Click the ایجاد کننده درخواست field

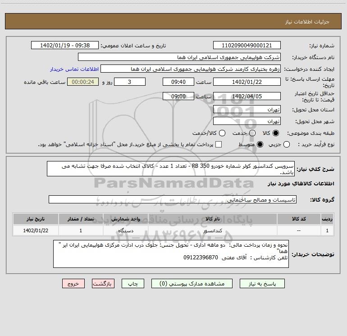(x=191, y=69)
